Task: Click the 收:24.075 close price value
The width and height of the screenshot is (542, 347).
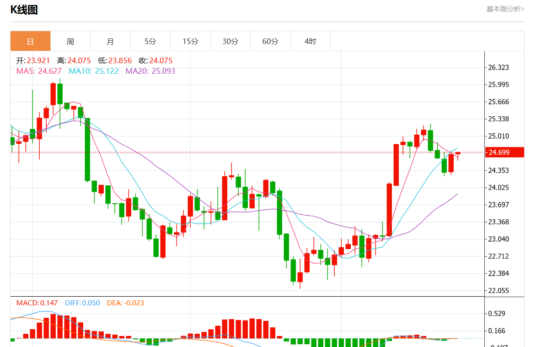Action: (x=156, y=60)
